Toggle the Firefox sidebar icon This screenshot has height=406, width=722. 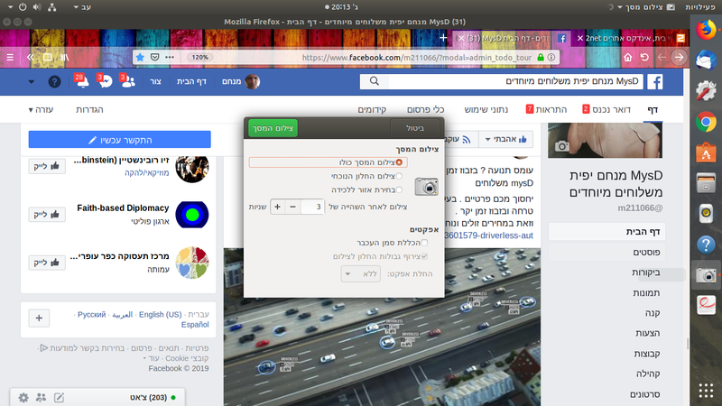coord(48,57)
